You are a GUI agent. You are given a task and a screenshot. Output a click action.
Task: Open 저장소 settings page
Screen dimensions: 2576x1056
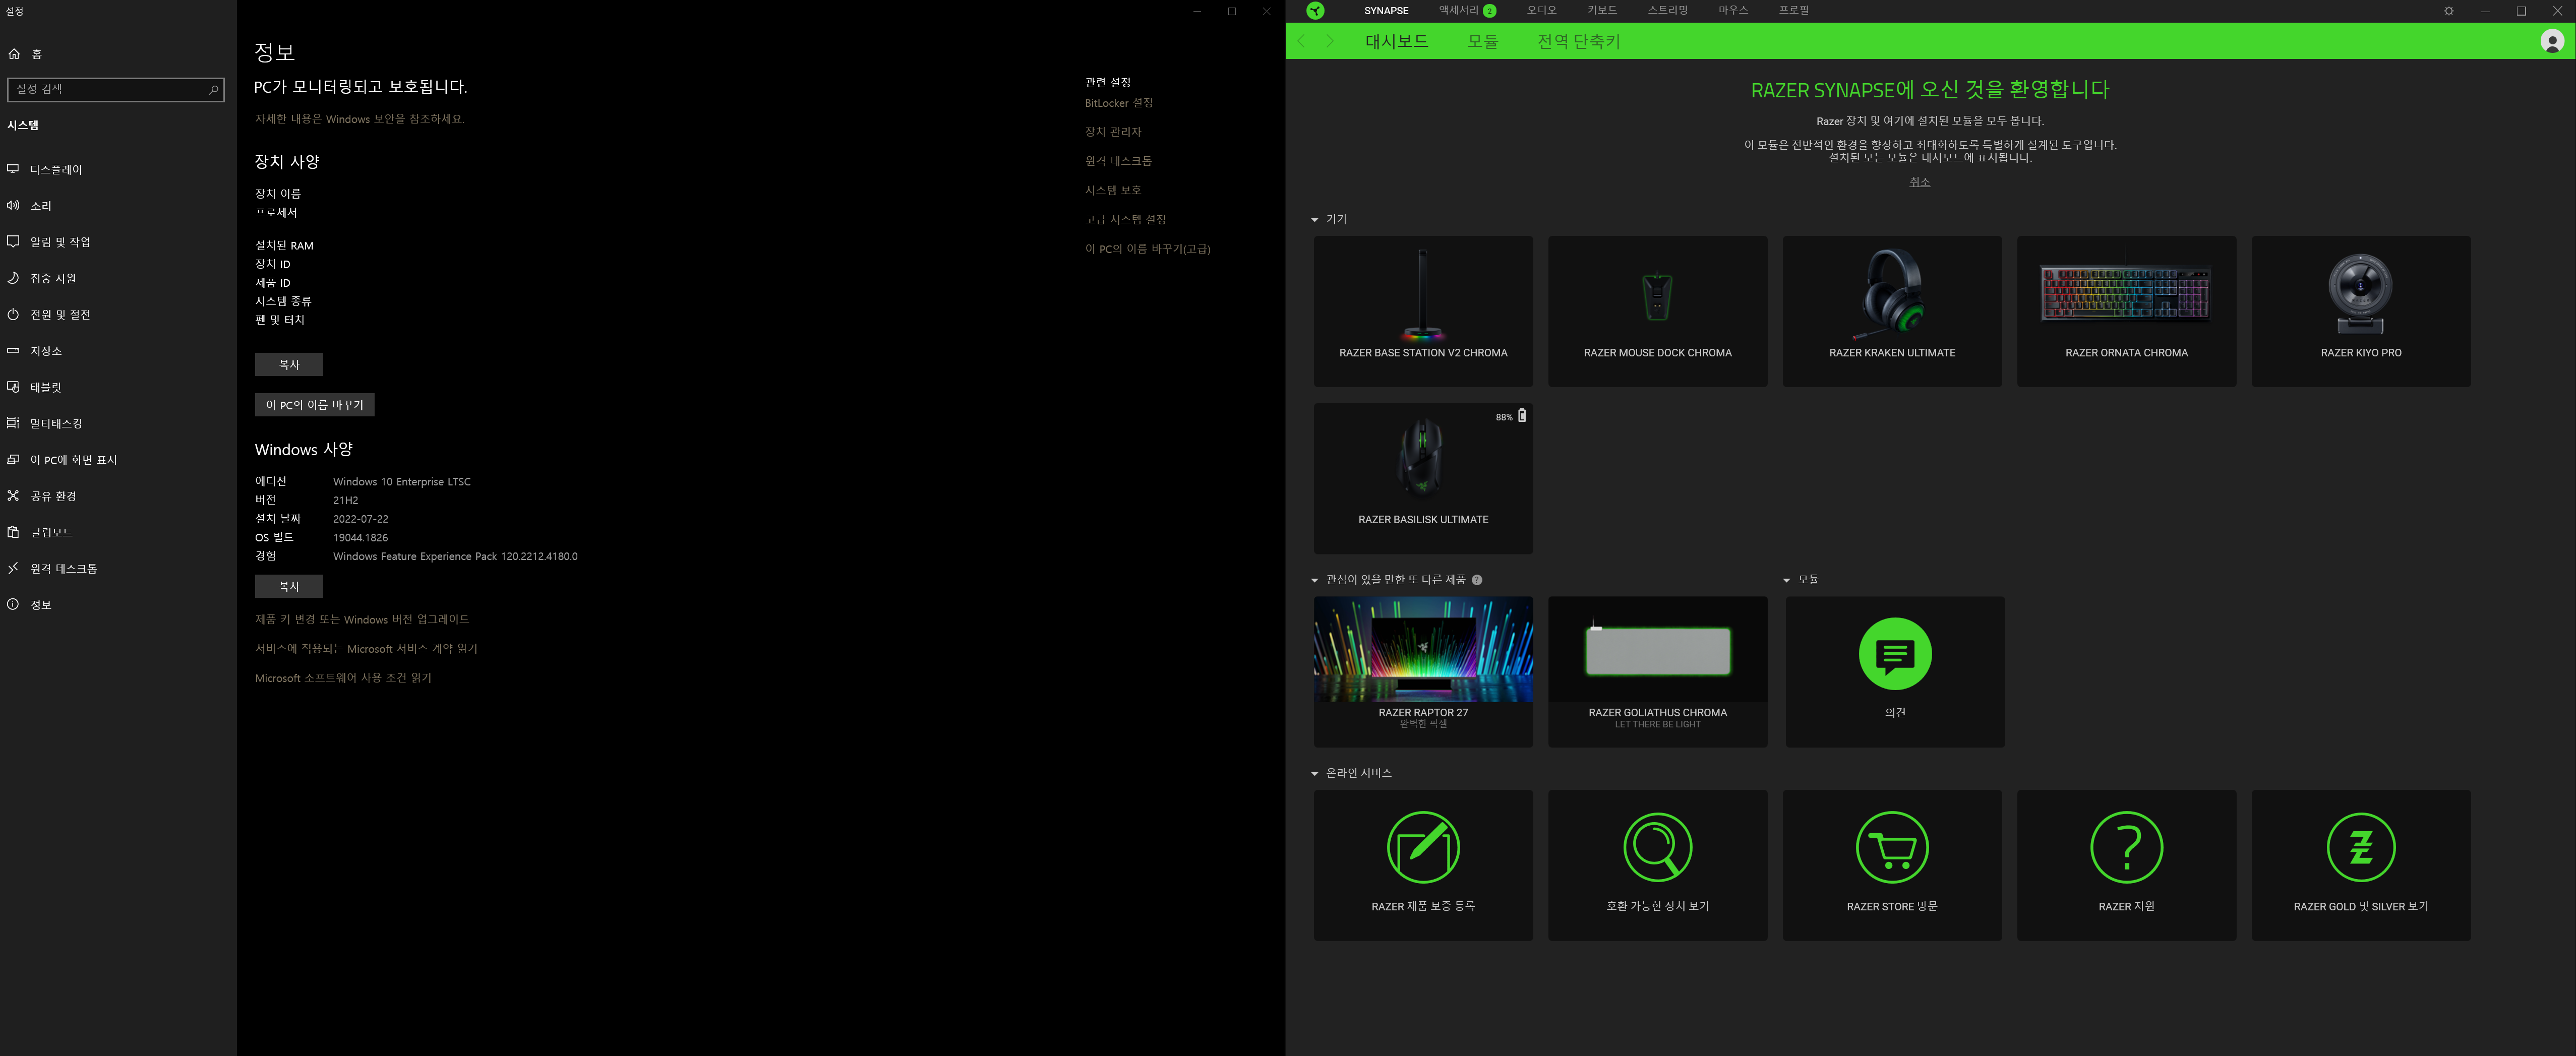(118, 350)
